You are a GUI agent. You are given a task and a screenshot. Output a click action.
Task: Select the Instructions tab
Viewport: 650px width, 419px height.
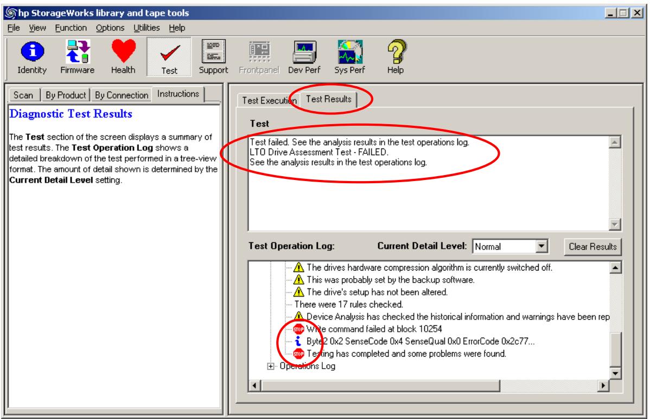(x=179, y=94)
